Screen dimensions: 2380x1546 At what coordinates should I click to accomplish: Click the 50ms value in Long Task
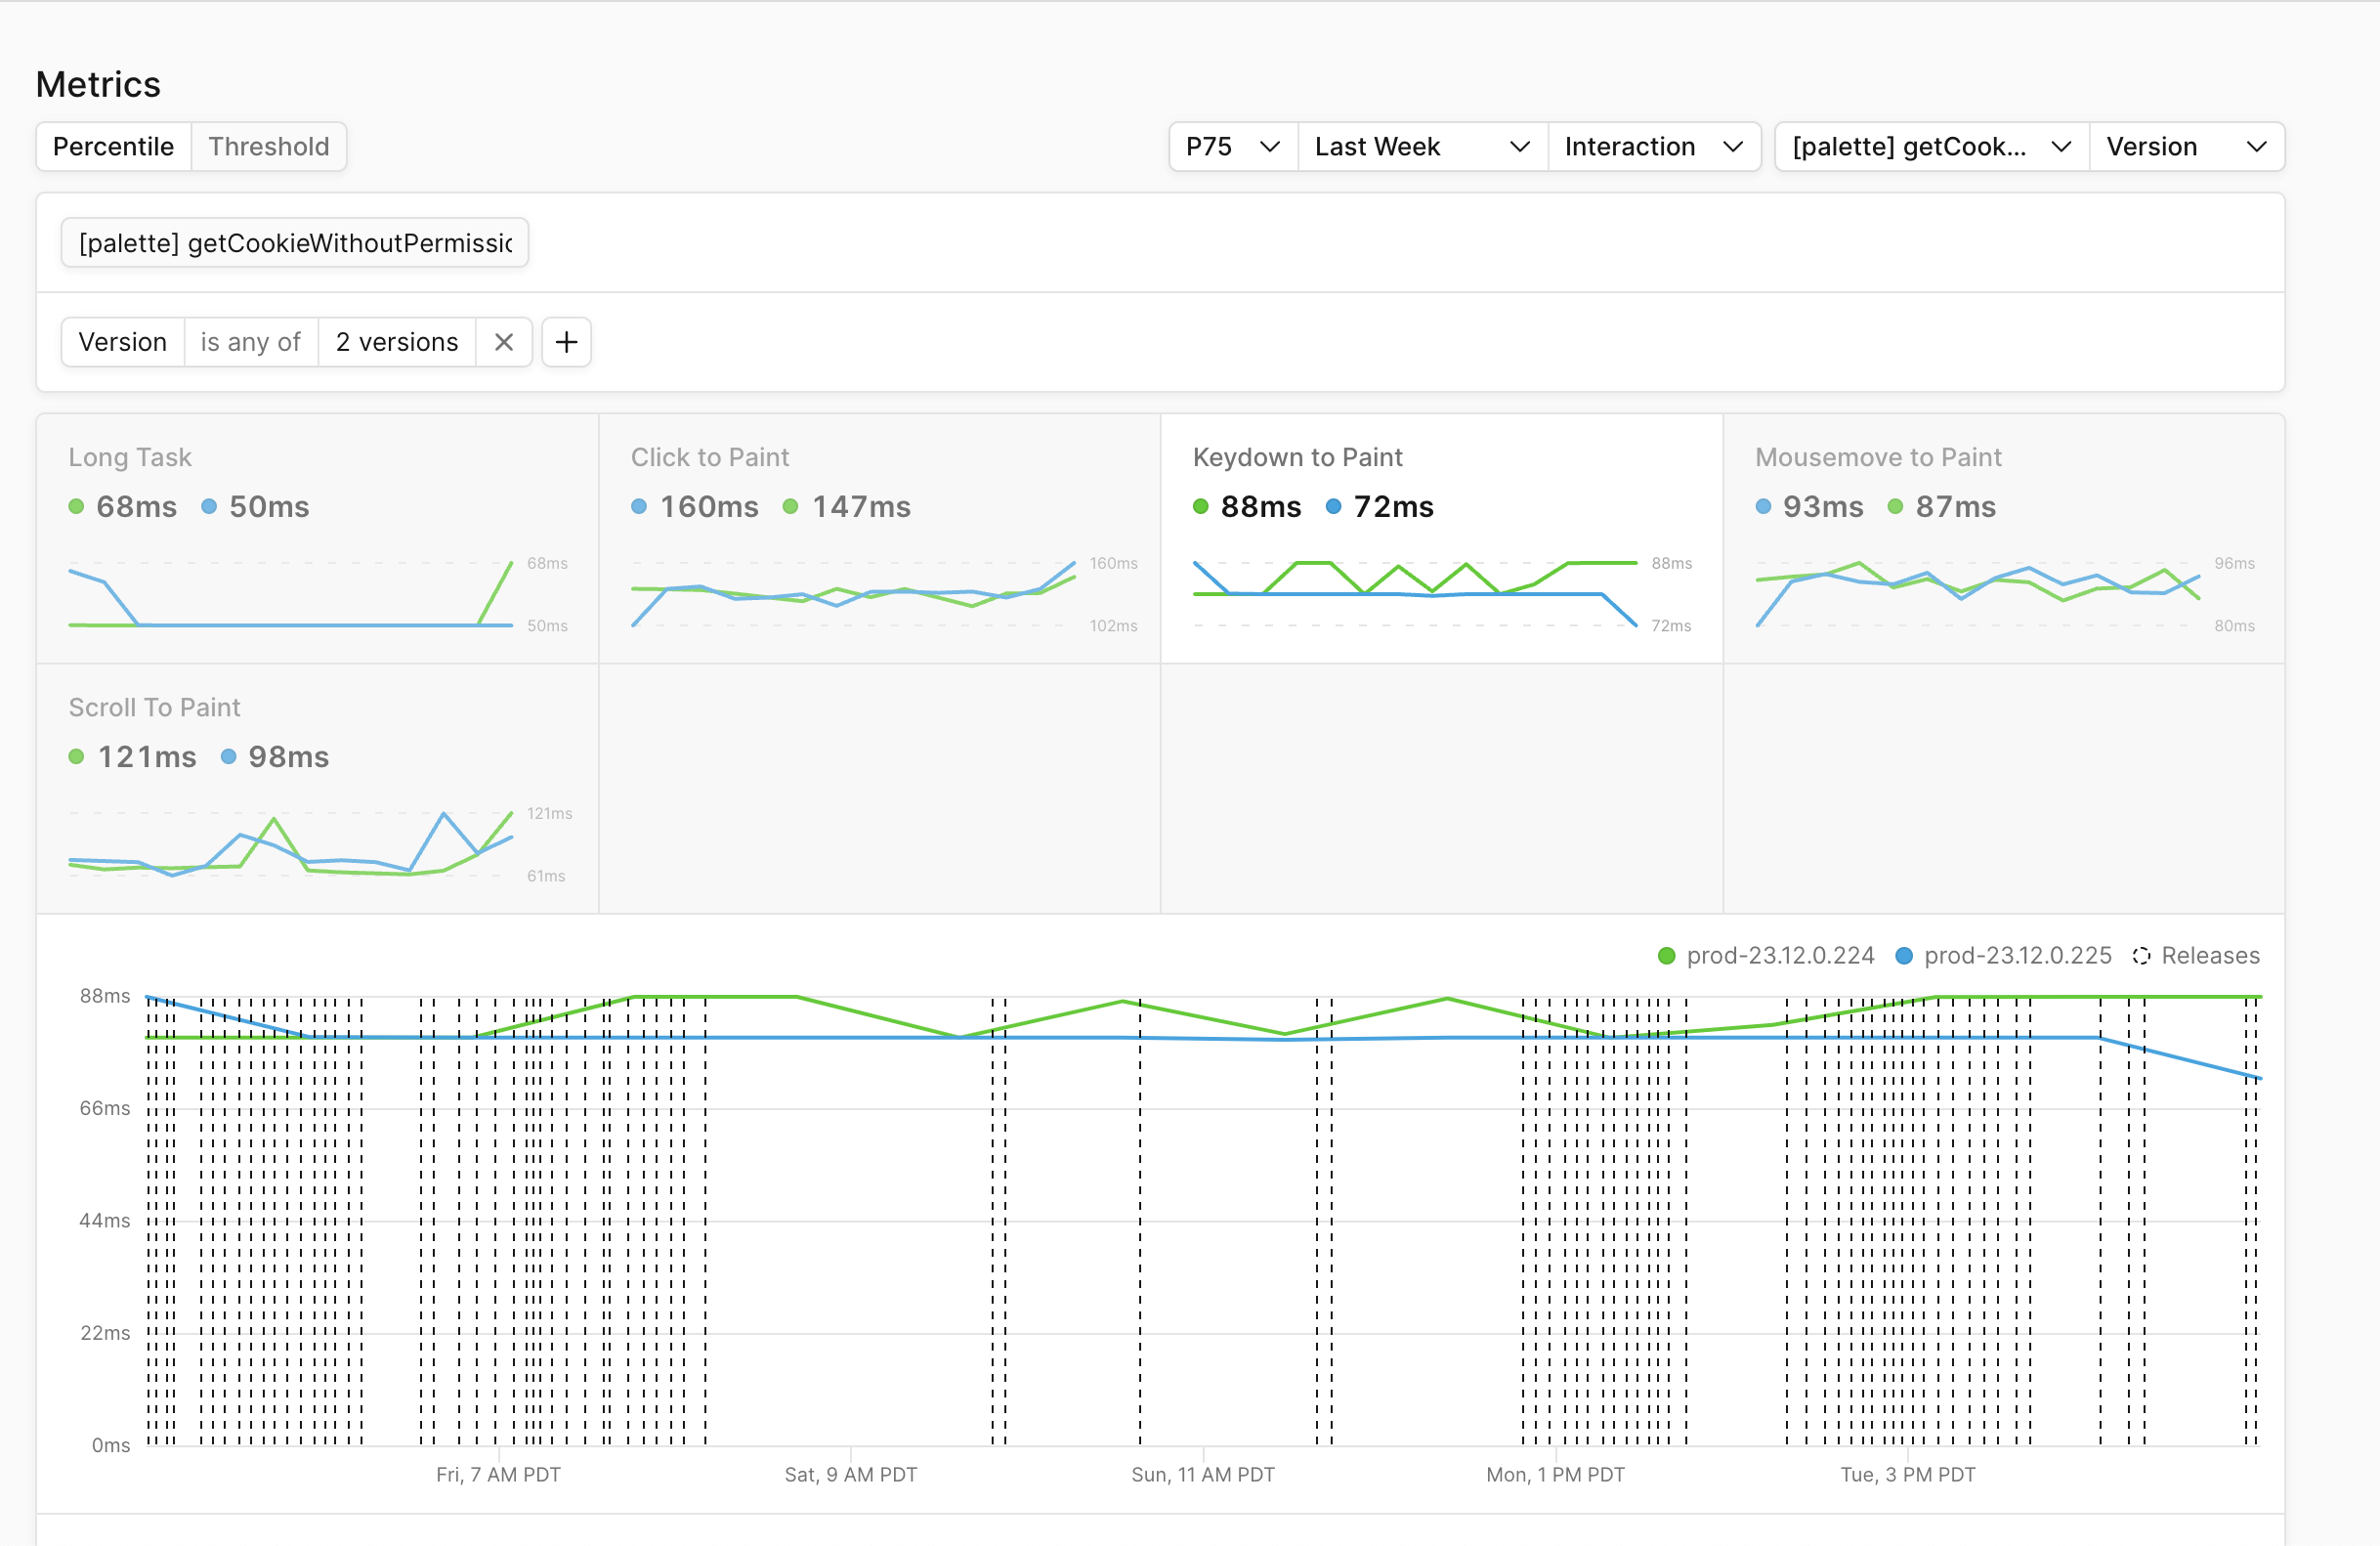click(269, 507)
